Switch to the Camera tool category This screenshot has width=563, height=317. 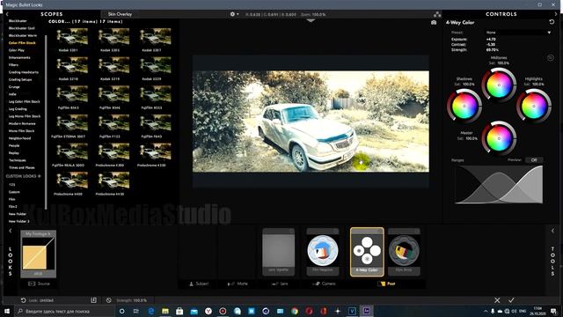coord(324,284)
